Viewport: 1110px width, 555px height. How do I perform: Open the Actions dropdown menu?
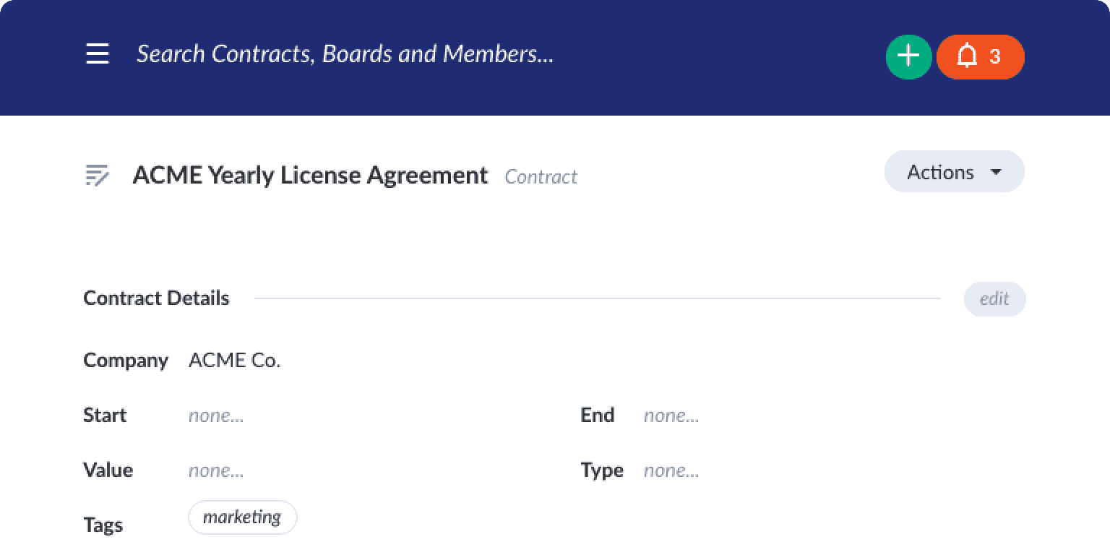tap(953, 171)
